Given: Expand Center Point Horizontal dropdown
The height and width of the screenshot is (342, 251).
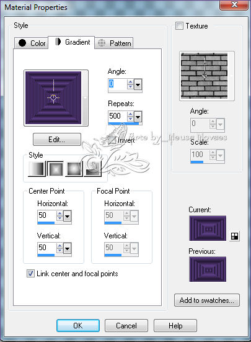Looking at the screenshot, I should click(67, 216).
